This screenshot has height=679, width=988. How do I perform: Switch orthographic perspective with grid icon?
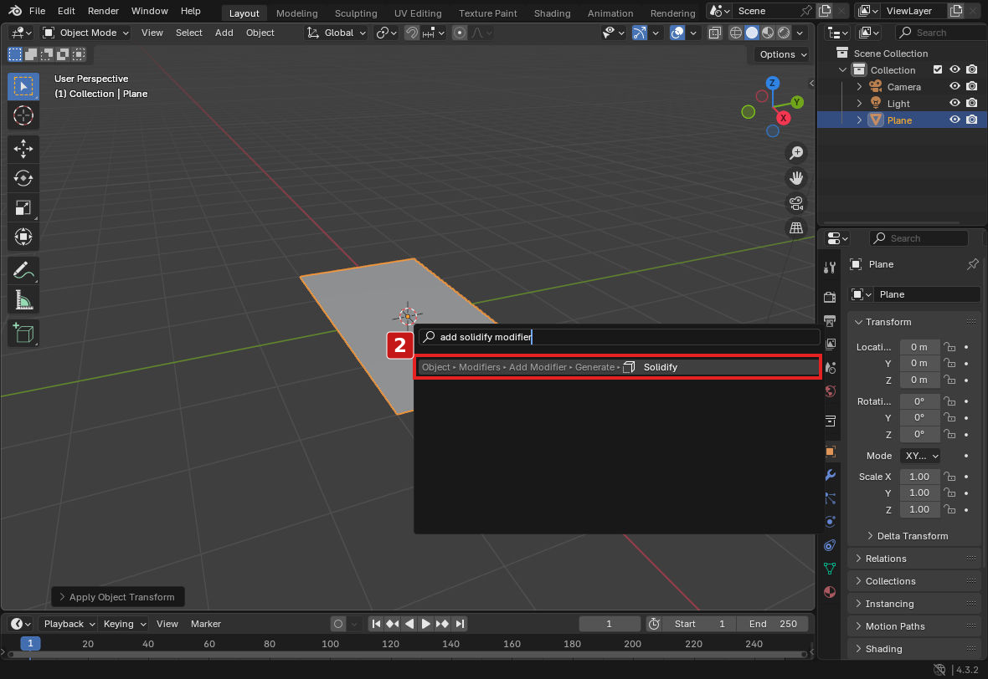pos(796,227)
